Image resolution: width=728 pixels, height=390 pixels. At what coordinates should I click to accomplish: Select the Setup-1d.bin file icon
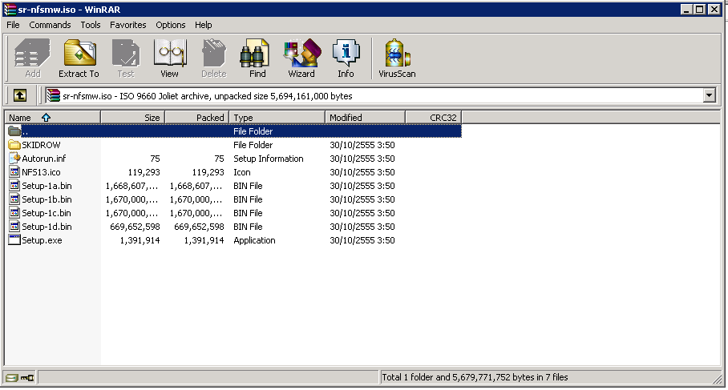(14, 227)
